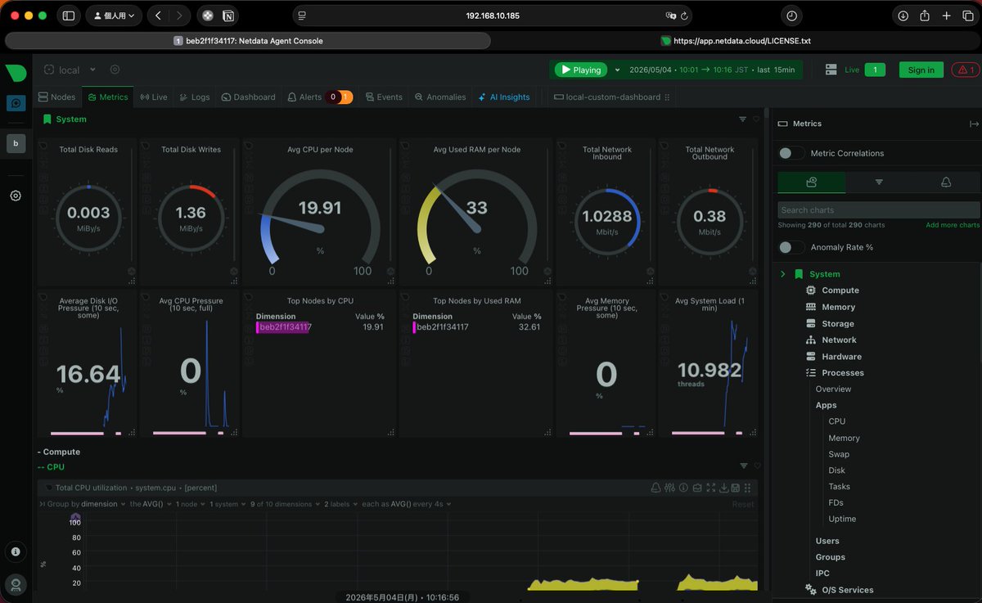The height and width of the screenshot is (603, 982).
Task: Open the local-custom-dashboard tab
Action: (612, 97)
